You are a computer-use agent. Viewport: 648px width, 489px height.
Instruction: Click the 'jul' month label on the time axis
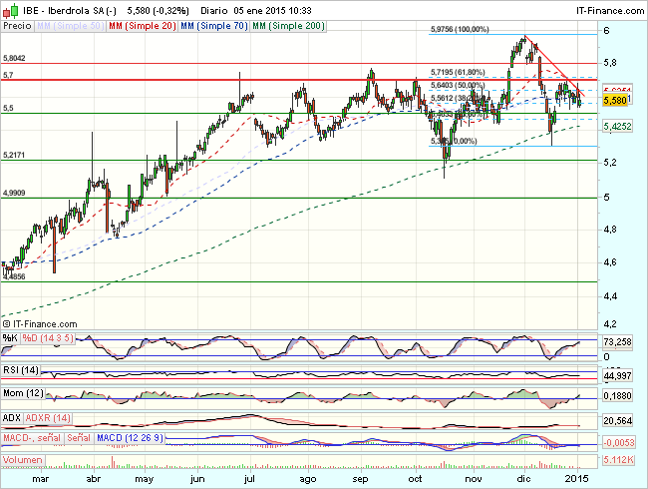click(x=249, y=479)
